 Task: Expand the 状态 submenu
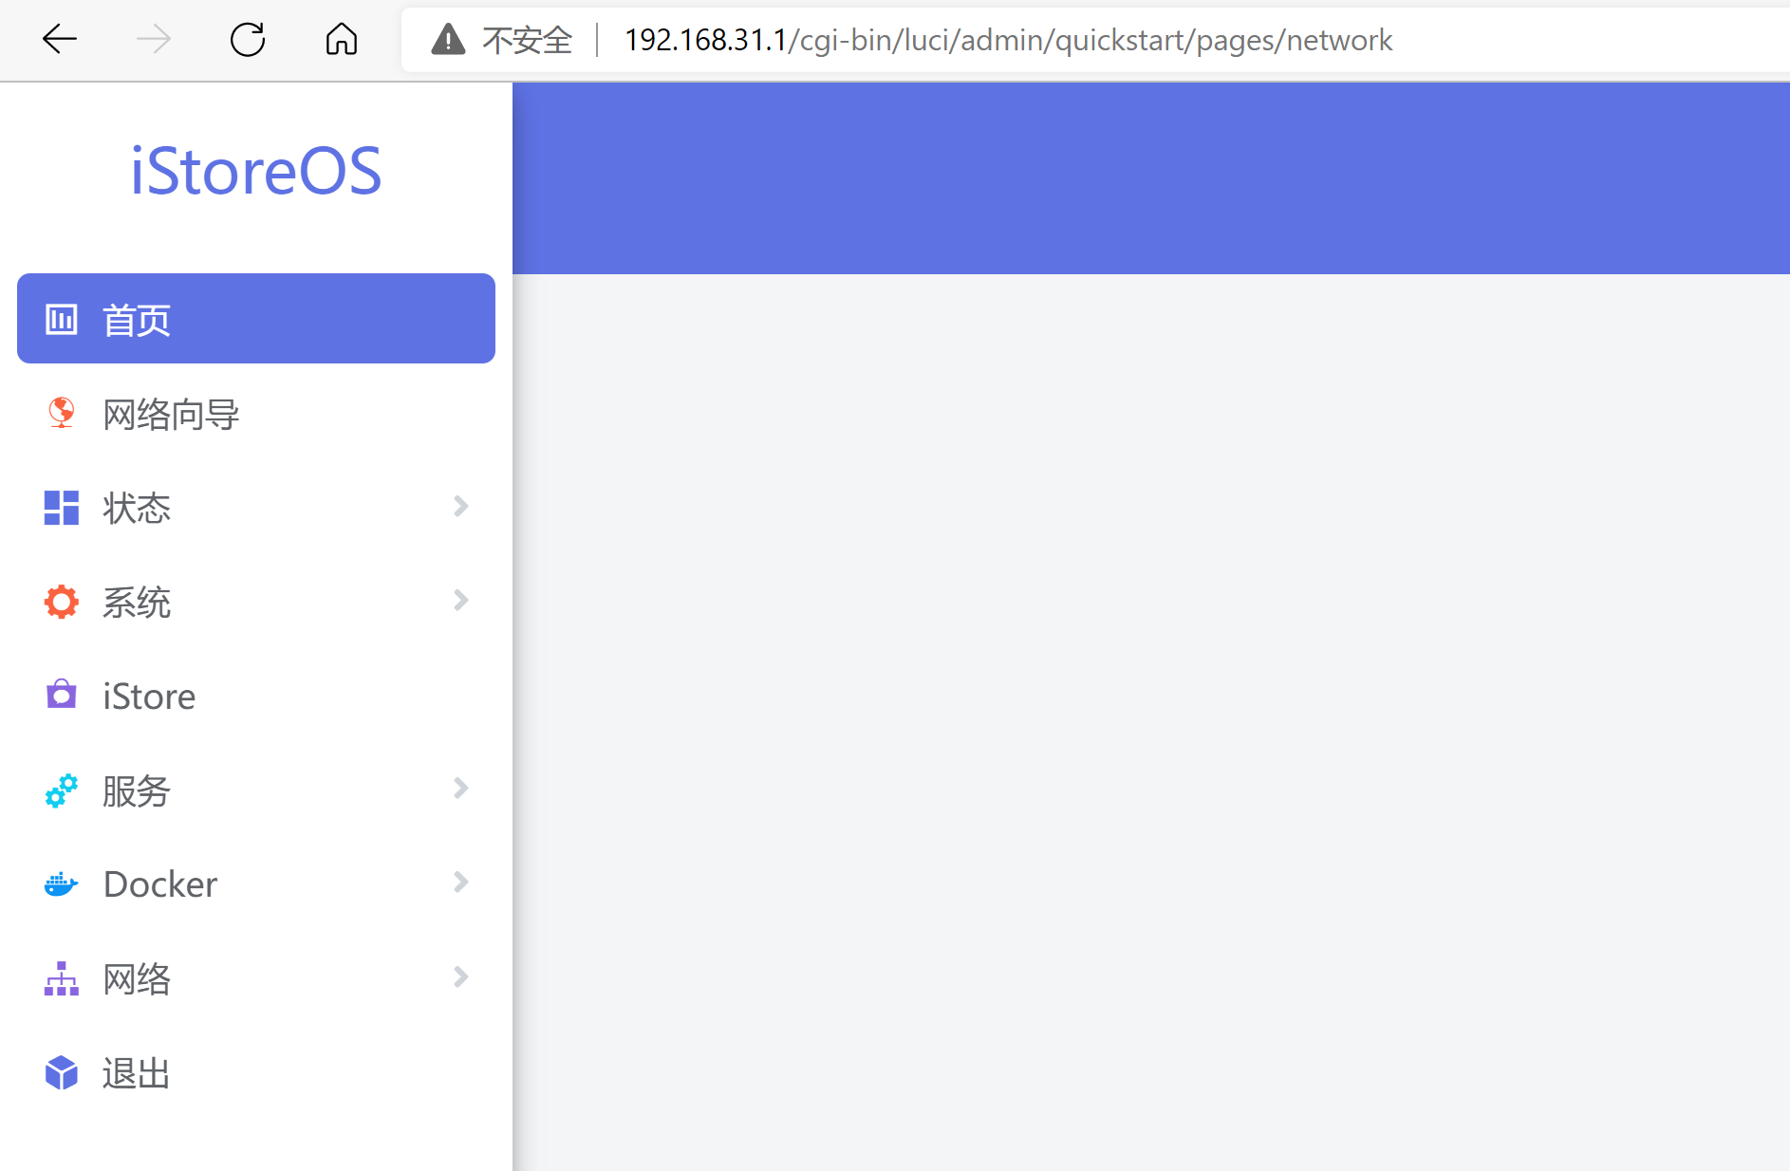click(461, 508)
